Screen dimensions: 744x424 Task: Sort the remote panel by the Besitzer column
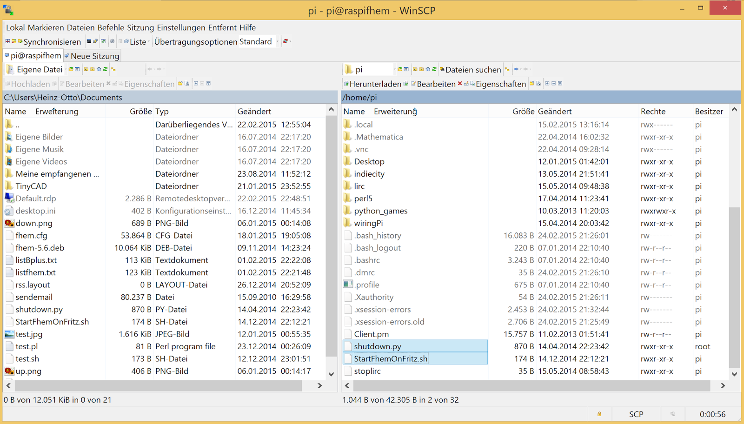(709, 112)
